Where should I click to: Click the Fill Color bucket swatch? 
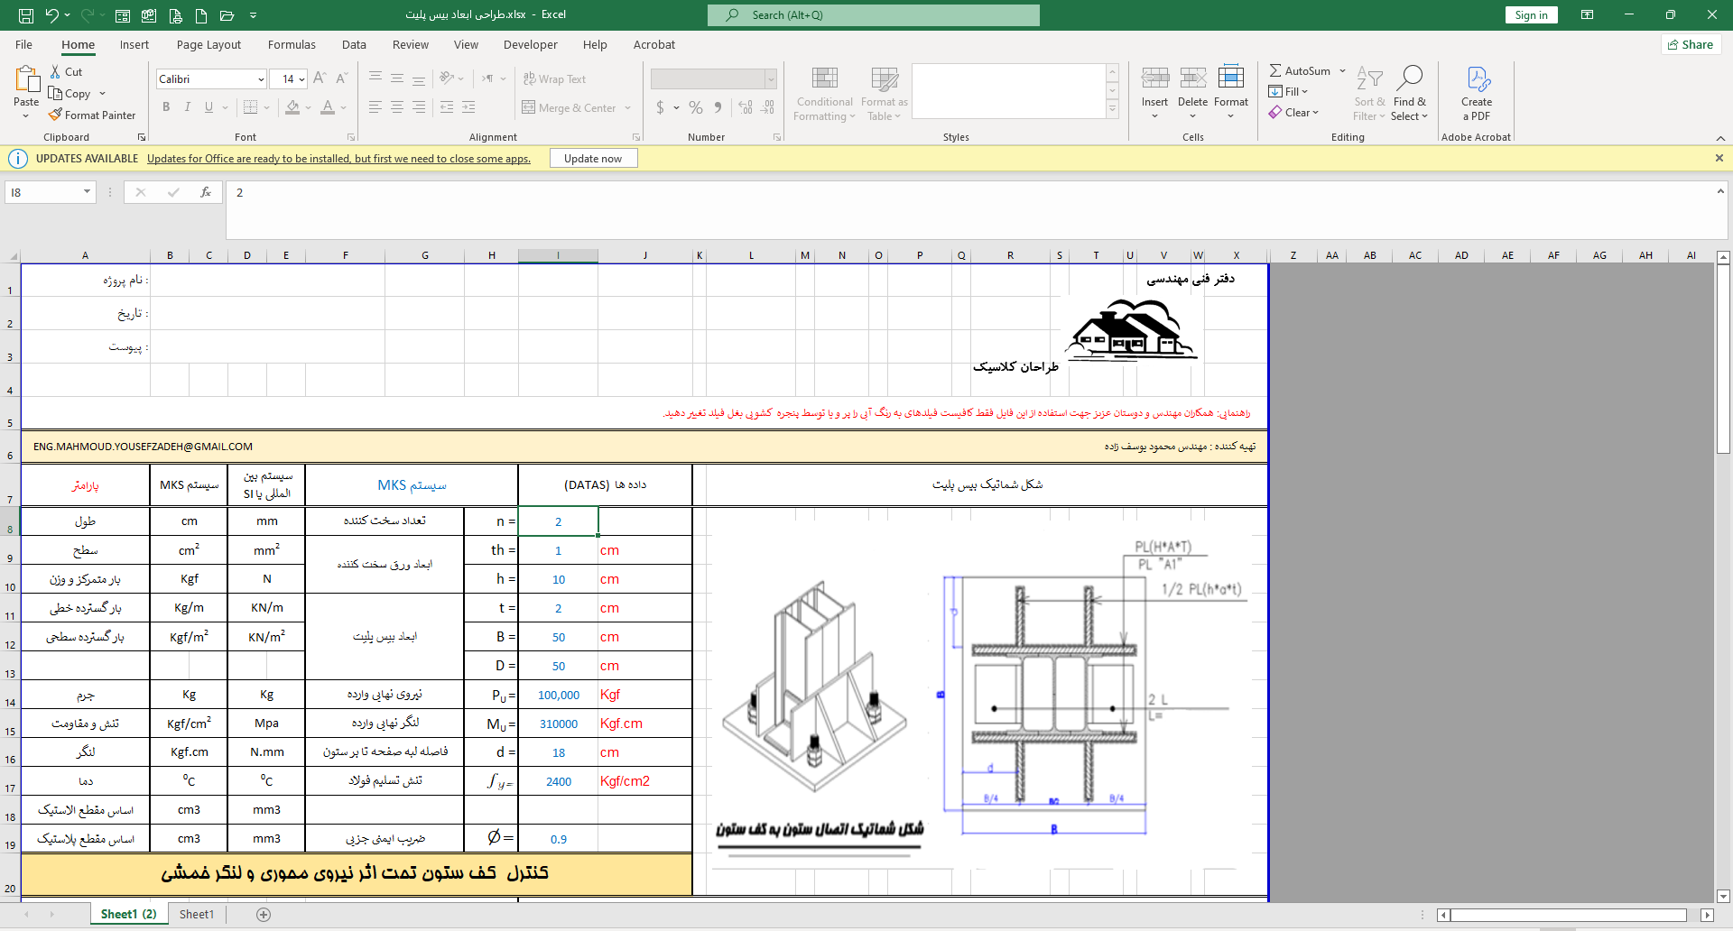click(292, 107)
